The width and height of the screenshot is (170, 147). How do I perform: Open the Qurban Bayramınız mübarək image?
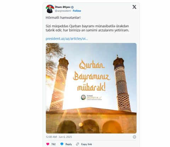91,88
